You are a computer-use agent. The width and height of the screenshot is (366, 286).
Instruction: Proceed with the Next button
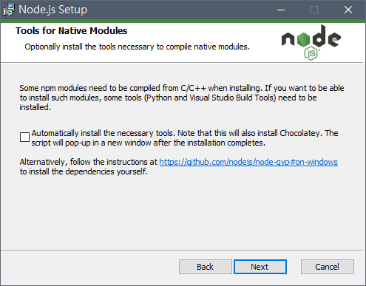[260, 267]
